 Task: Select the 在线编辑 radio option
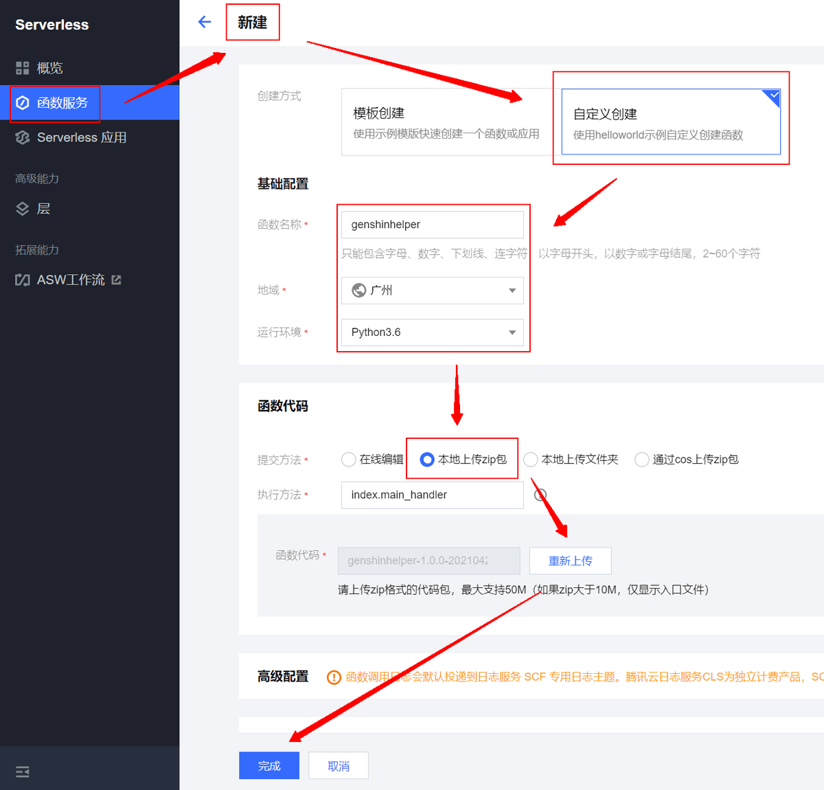(349, 460)
